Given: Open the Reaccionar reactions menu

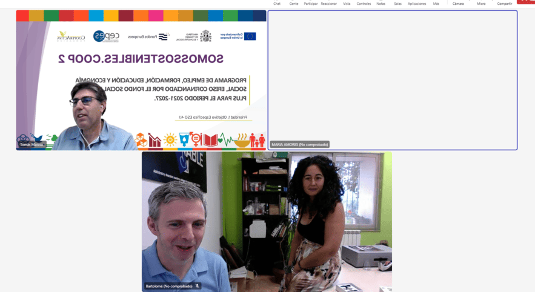Looking at the screenshot, I should pyautogui.click(x=329, y=3).
